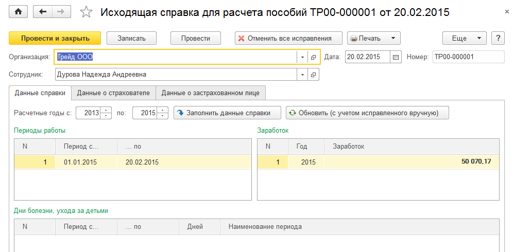Adjust the ending year 2015 stepper

pos(163,113)
